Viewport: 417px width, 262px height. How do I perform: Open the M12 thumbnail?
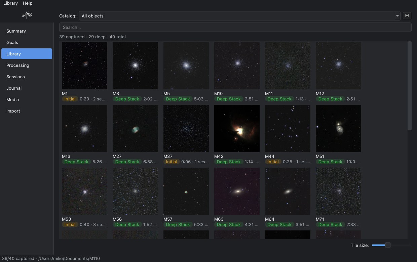coord(338,65)
